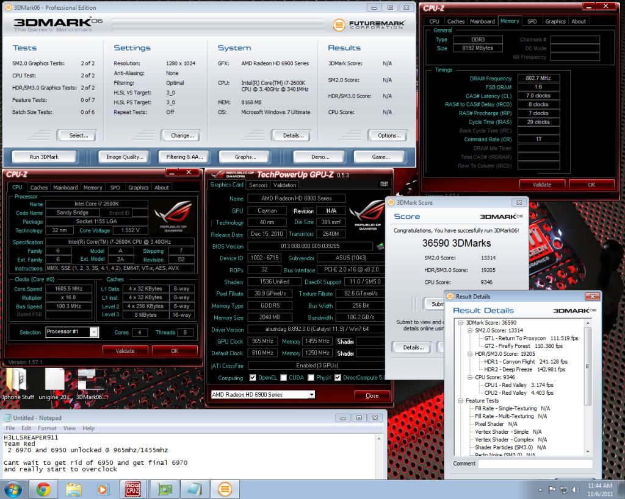
Task: Show hidden tray icons arrow
Action: click(x=540, y=490)
